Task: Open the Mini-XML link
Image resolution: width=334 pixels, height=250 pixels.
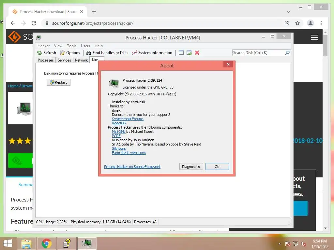Action: click(118, 132)
